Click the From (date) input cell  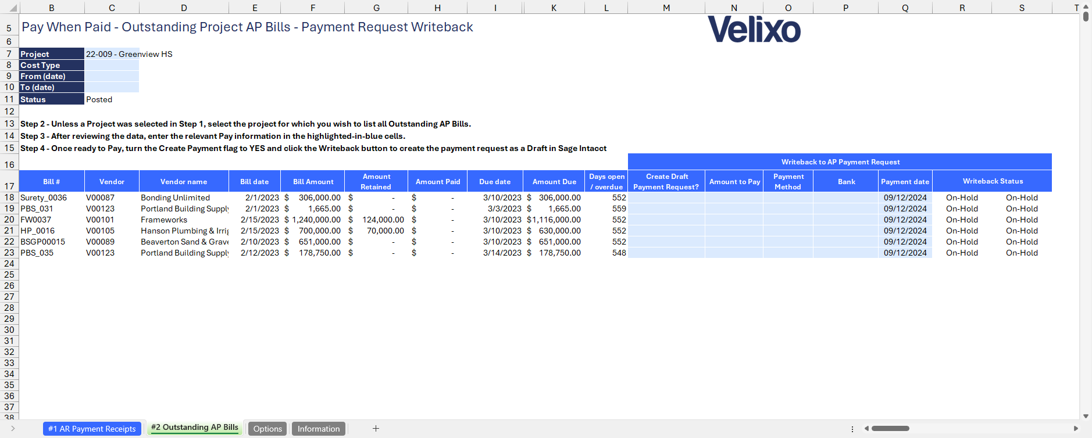[x=112, y=76]
